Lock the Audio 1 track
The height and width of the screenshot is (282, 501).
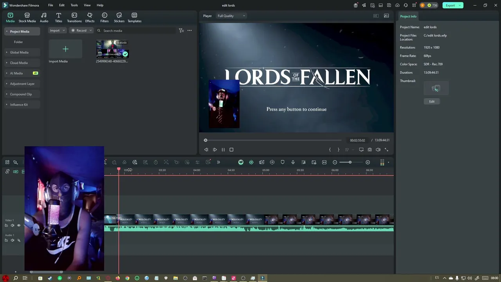tap(6, 240)
